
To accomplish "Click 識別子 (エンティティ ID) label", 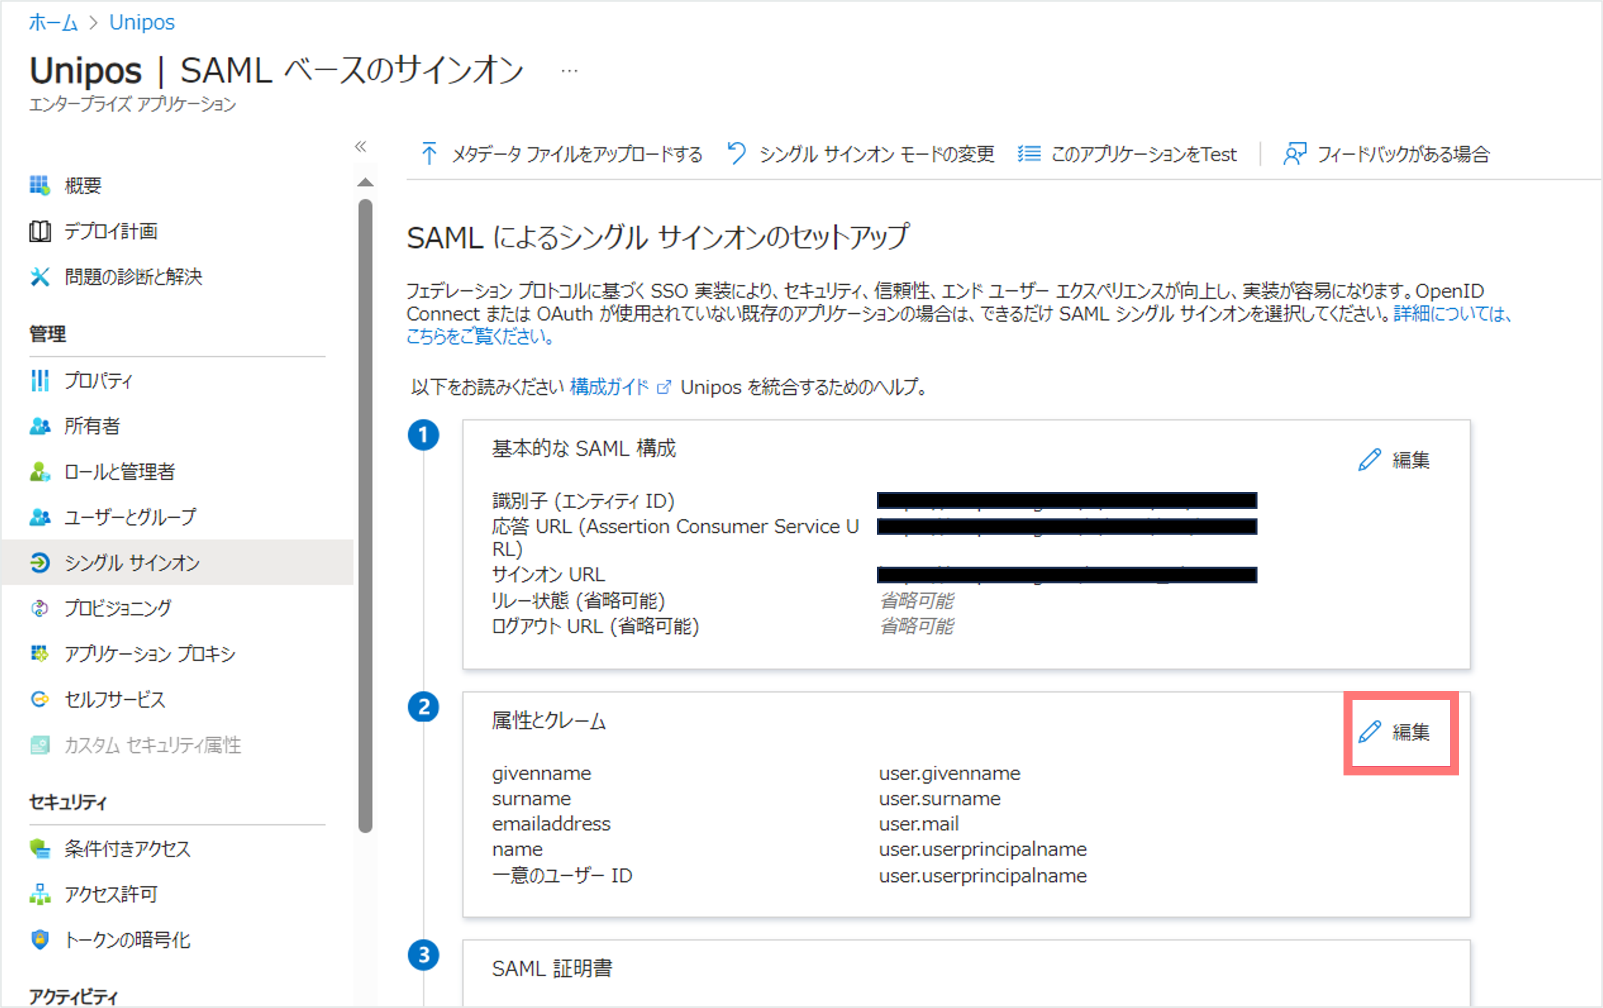I will pyautogui.click(x=583, y=501).
